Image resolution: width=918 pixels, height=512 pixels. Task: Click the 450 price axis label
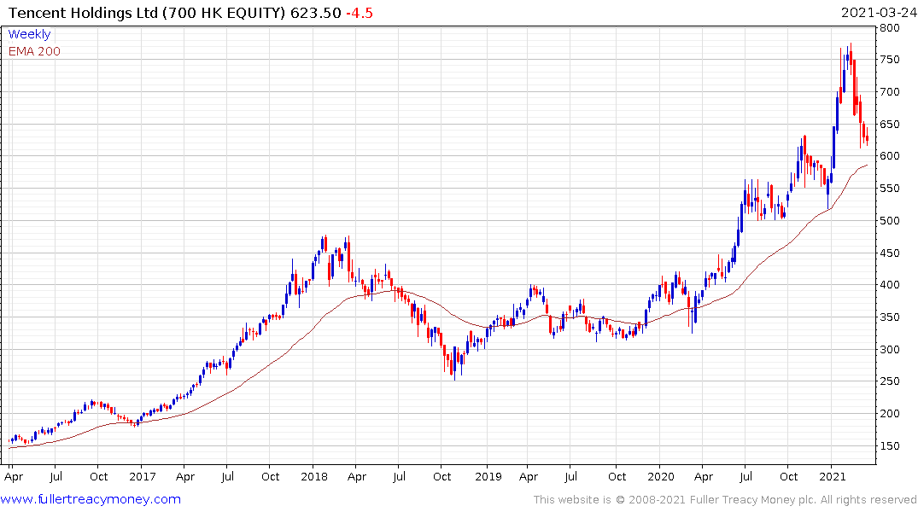[890, 253]
